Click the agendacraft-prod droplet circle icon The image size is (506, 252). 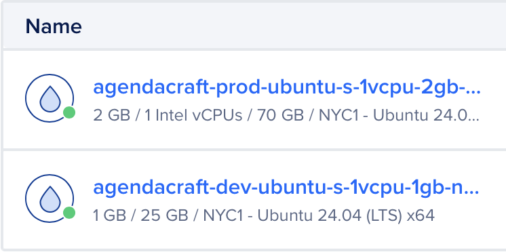(50, 98)
